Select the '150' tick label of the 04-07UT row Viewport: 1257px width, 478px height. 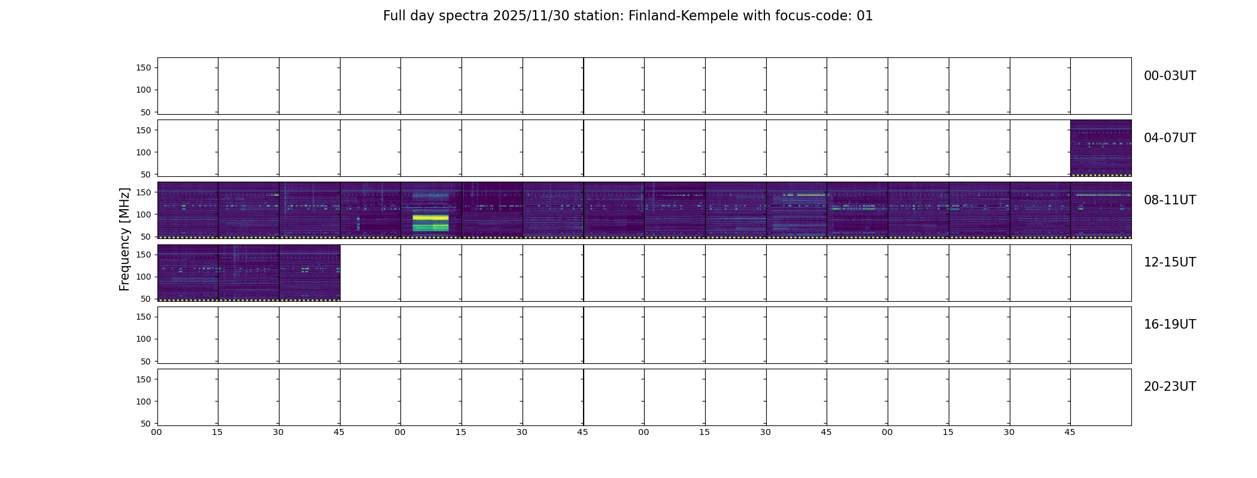[x=144, y=130]
